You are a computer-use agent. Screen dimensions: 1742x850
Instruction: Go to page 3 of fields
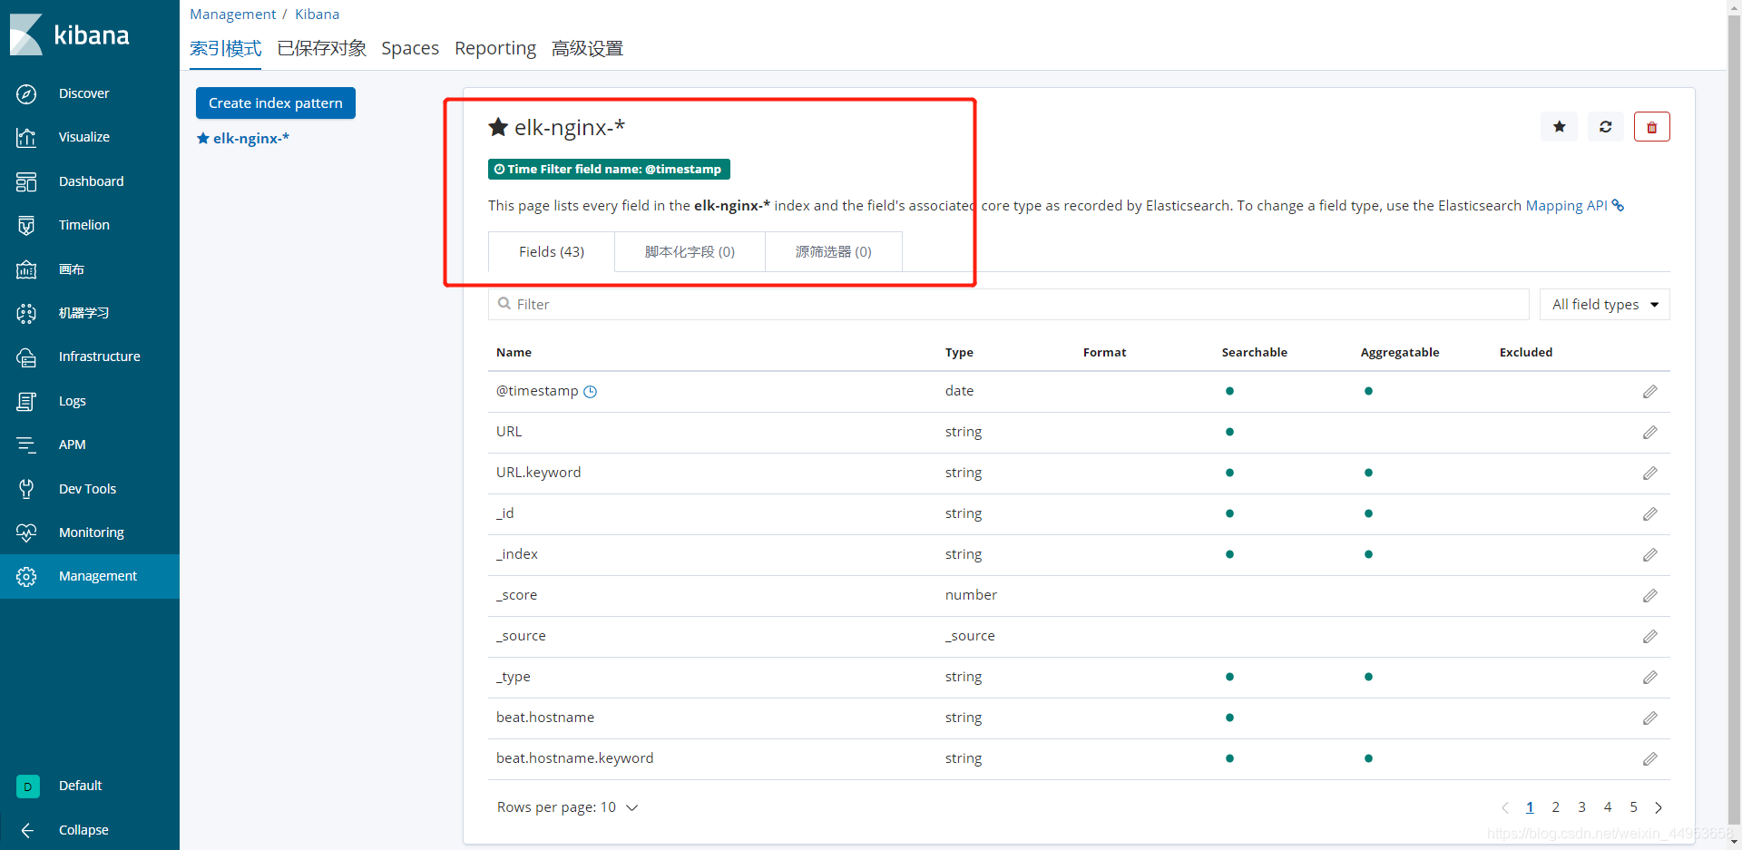coord(1581,807)
